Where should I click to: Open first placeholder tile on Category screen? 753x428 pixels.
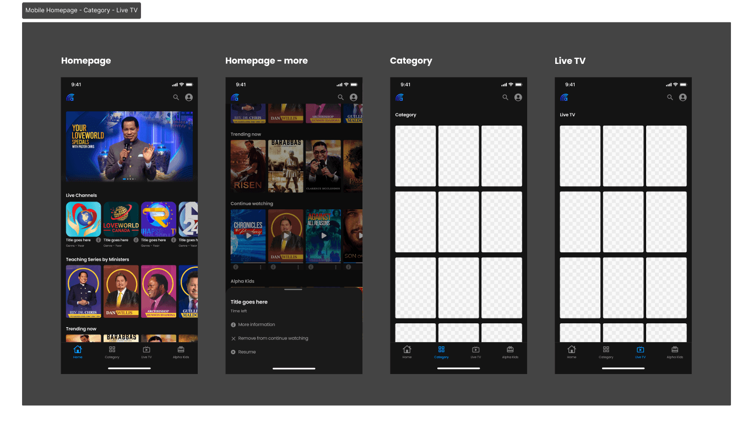point(416,156)
